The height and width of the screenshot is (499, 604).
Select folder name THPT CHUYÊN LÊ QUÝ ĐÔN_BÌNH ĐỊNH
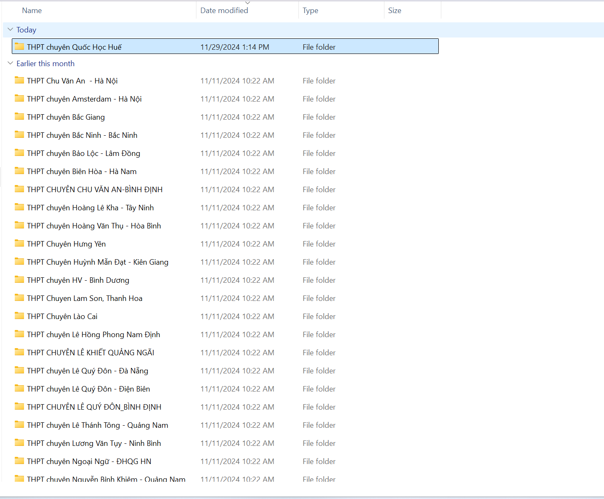94,407
